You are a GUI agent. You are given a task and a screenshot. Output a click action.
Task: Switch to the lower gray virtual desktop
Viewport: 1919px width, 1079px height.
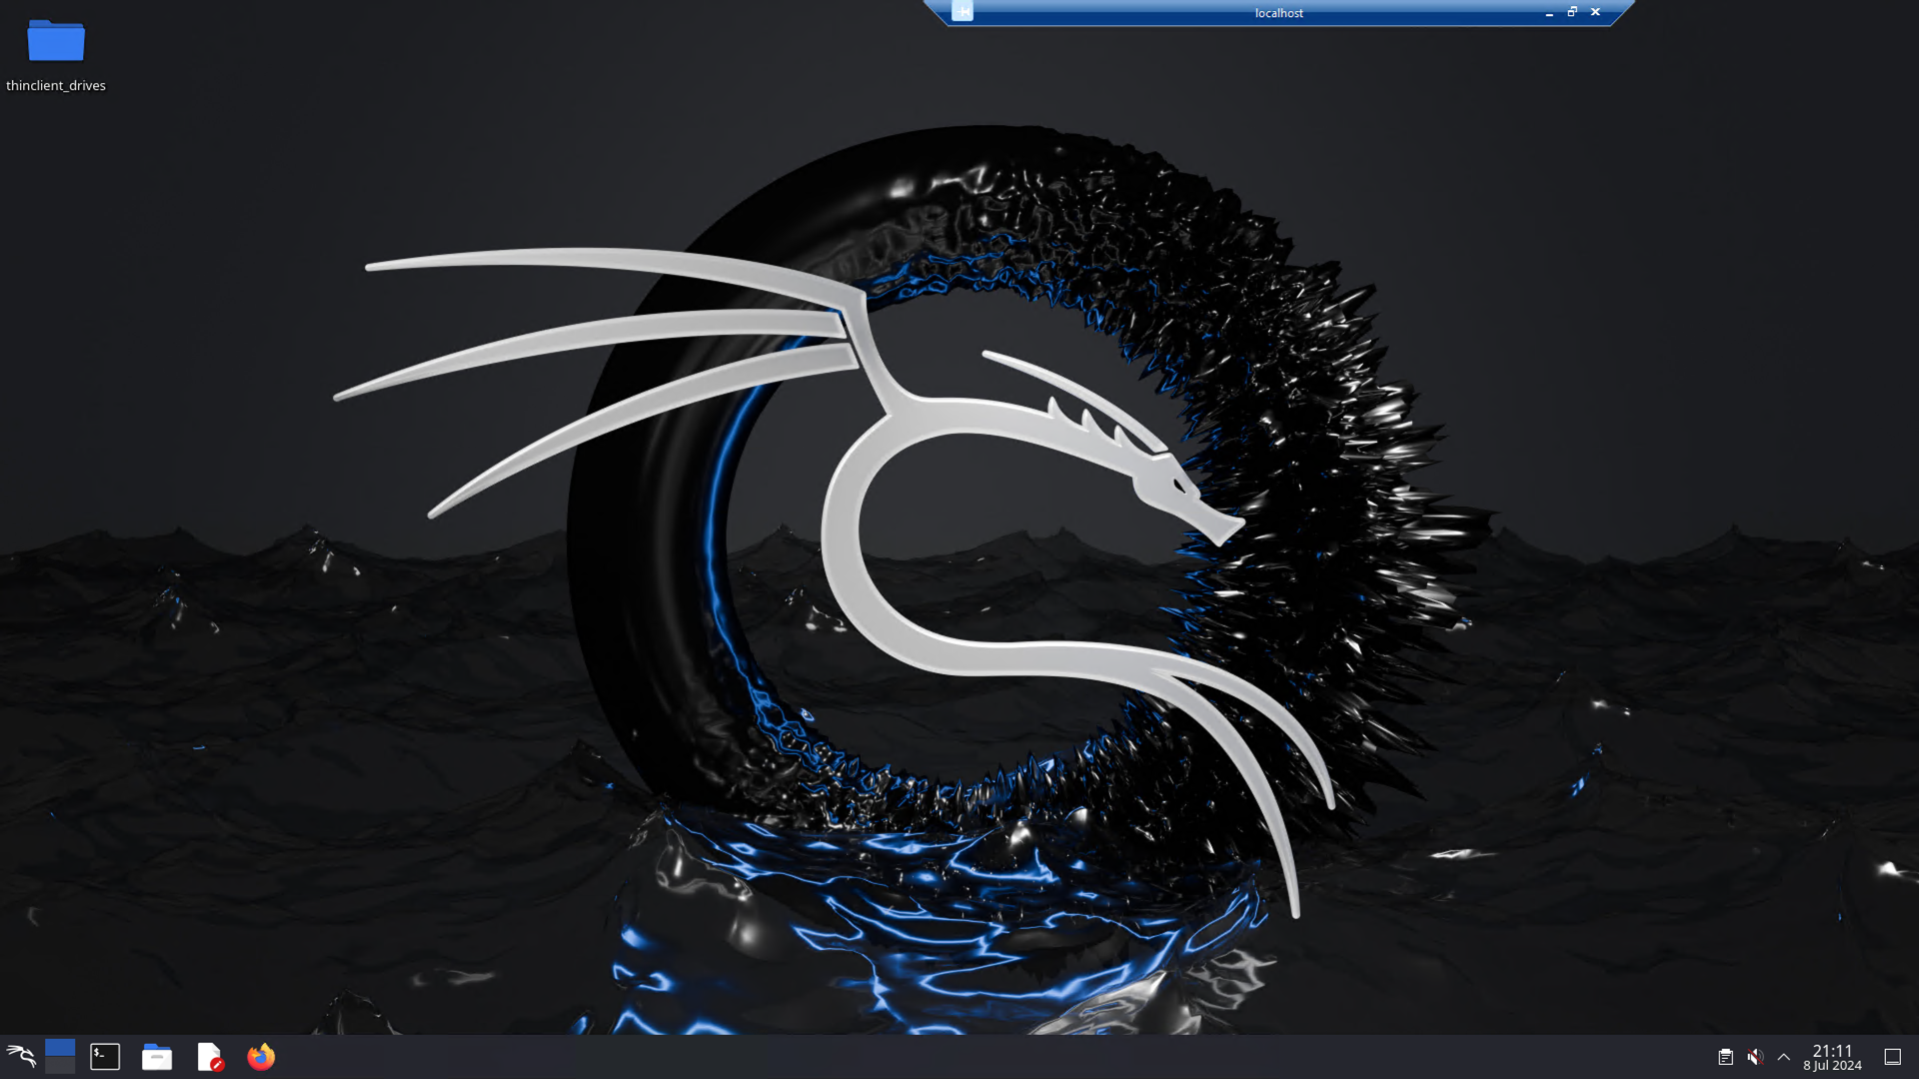pos(60,1065)
